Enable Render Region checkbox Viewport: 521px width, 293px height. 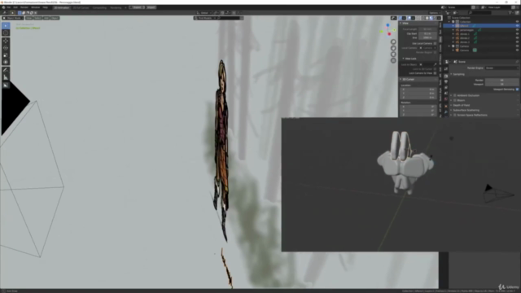435,52
